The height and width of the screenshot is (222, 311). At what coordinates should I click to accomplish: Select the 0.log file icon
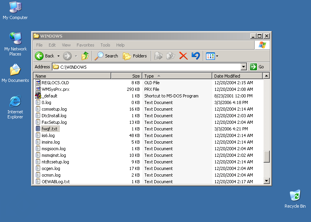(38, 102)
